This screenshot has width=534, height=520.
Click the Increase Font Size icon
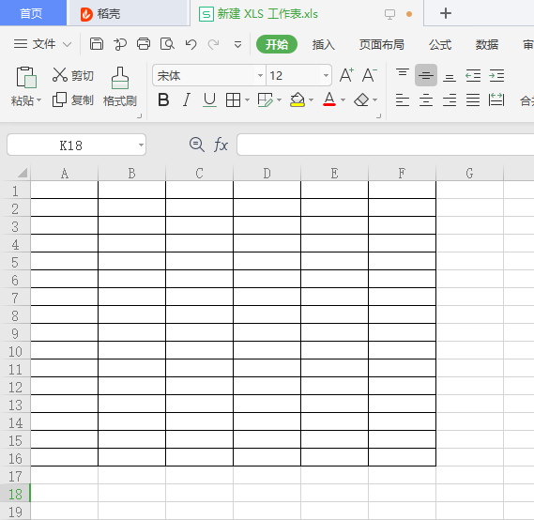pos(346,75)
